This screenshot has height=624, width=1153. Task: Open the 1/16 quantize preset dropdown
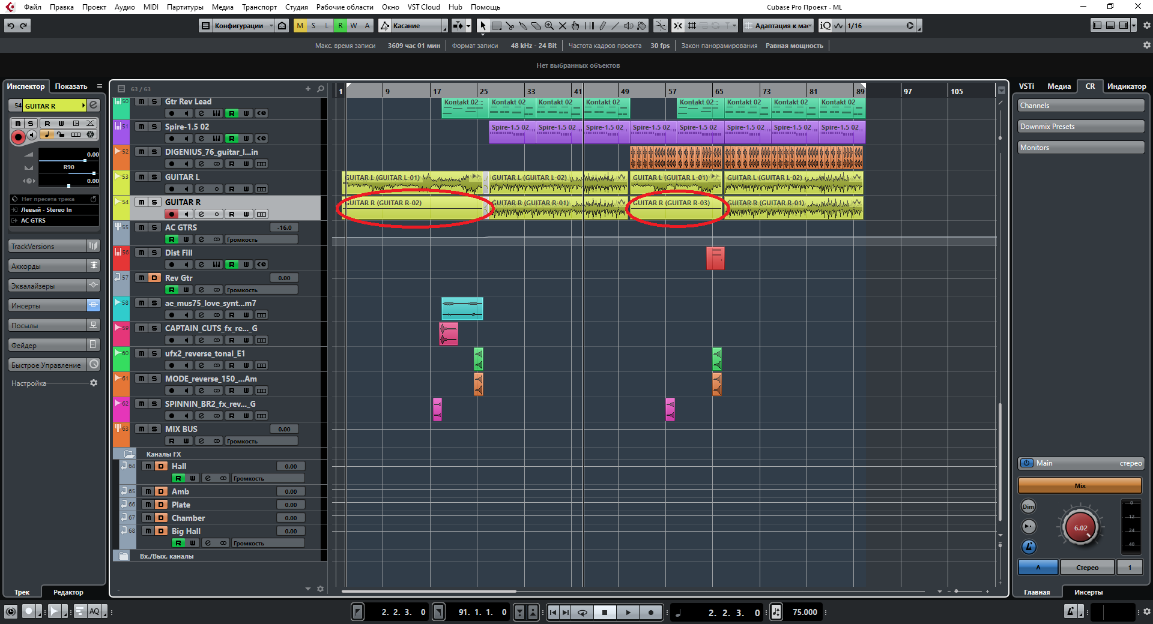point(880,26)
